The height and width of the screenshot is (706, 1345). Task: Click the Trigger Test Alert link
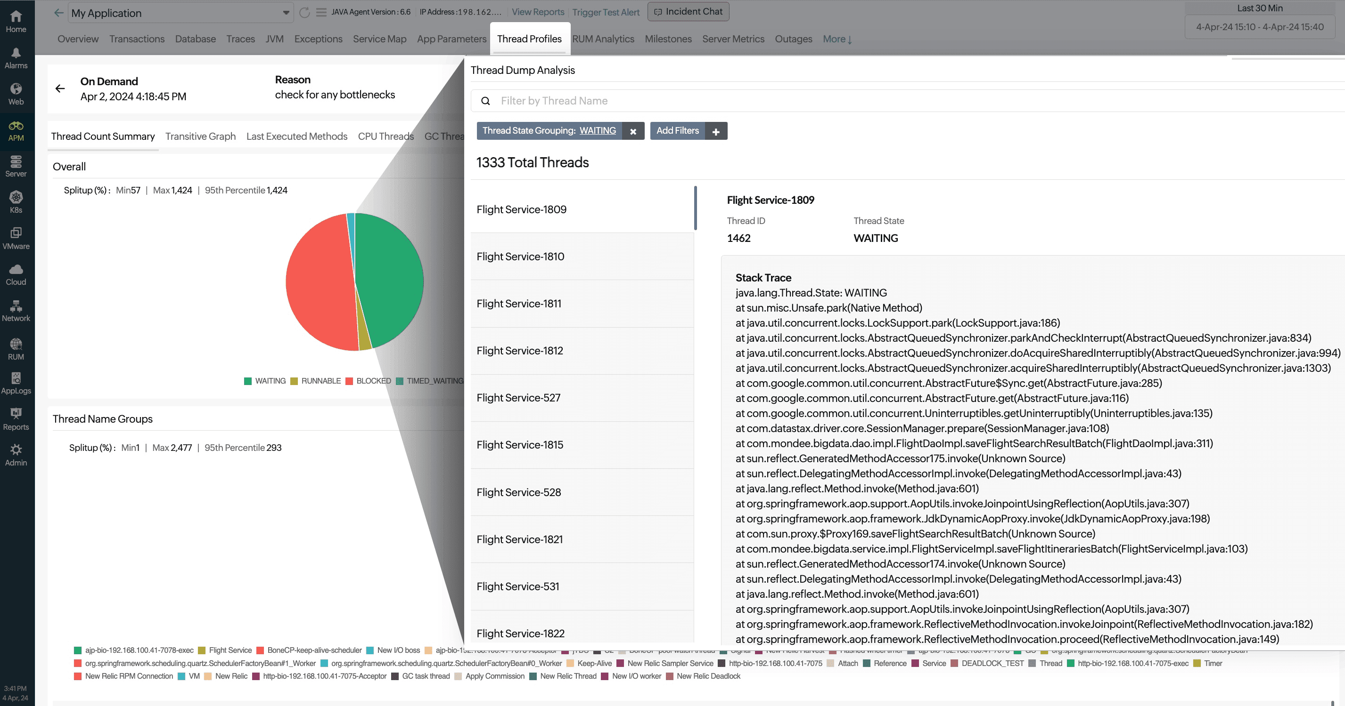pyautogui.click(x=606, y=12)
